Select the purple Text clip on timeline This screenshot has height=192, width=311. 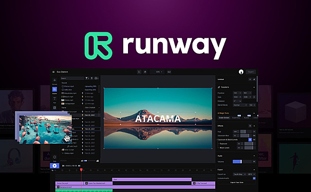[152, 180]
